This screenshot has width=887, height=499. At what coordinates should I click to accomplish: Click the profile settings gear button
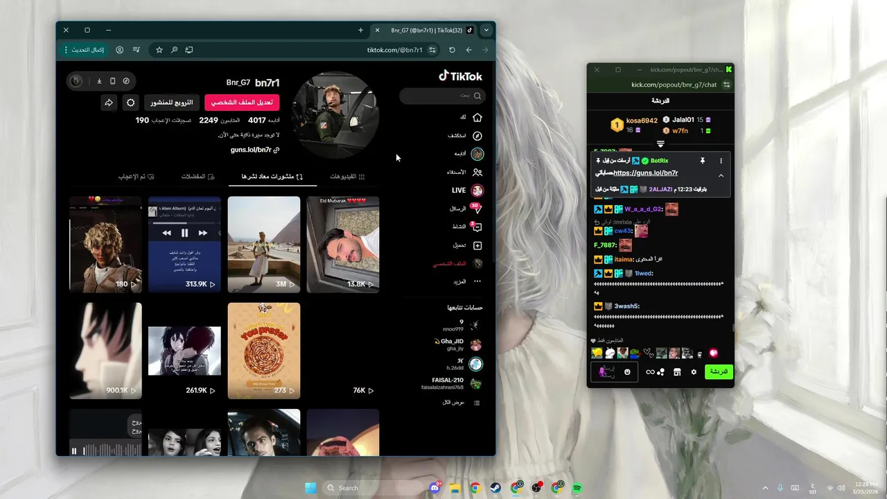(130, 103)
